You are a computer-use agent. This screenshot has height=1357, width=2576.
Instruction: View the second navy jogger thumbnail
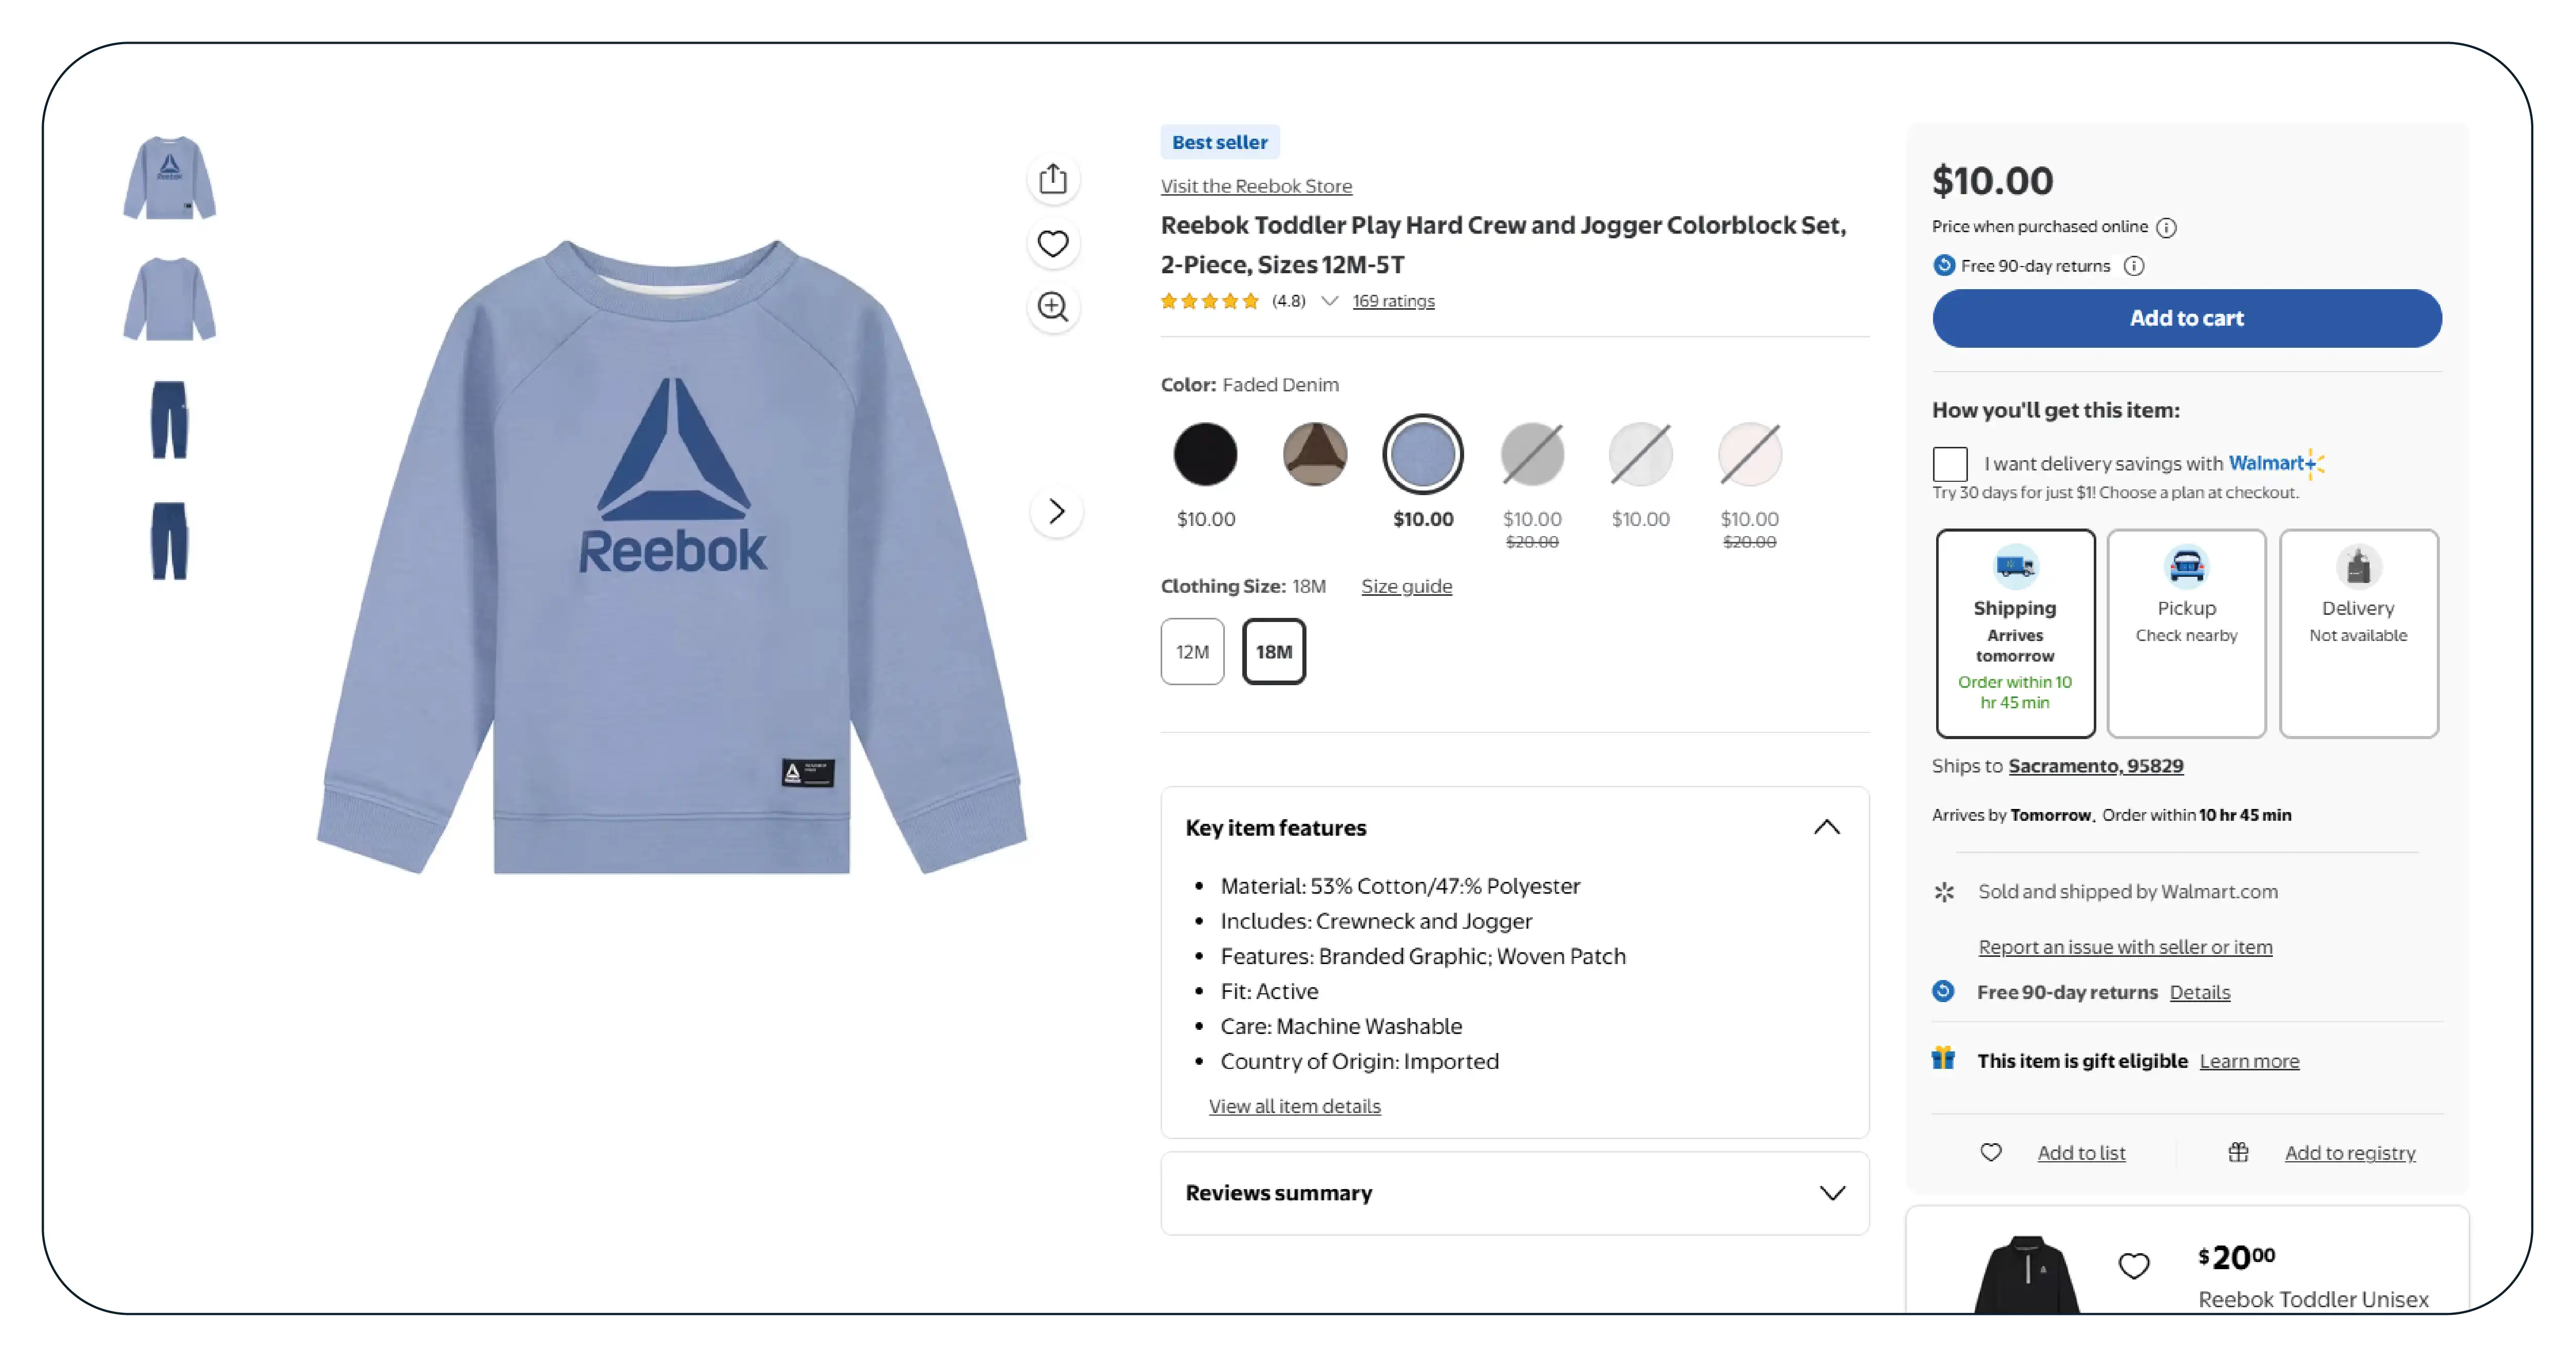point(169,541)
